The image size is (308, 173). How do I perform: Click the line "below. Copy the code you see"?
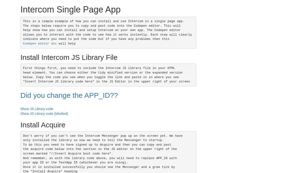[101, 77]
